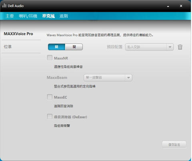Select MAXXVoice Pro in the sidebar
192x161 pixels.
[x=18, y=34]
